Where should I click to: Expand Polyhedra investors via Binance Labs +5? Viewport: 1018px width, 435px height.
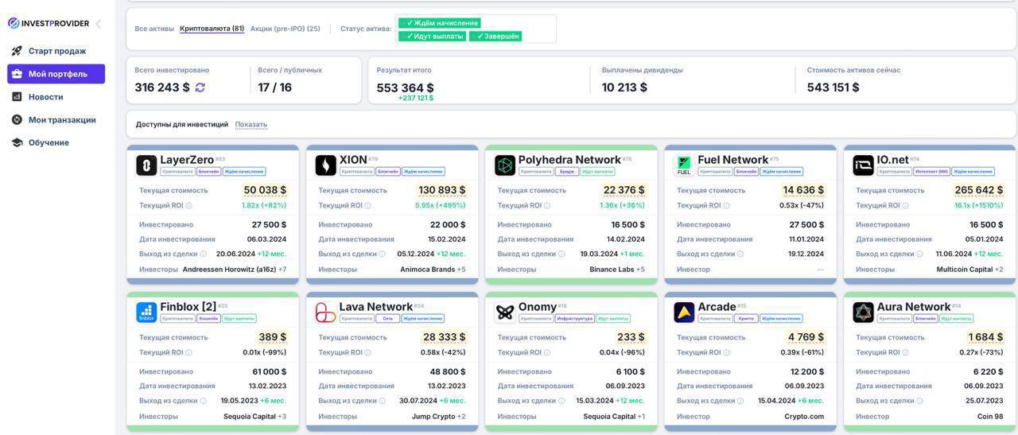(x=617, y=270)
